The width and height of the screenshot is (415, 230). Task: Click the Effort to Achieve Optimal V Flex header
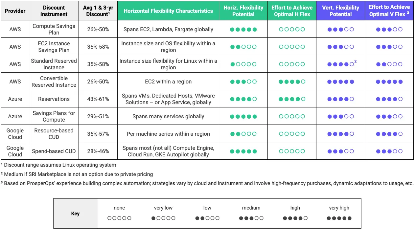pyautogui.click(x=389, y=11)
